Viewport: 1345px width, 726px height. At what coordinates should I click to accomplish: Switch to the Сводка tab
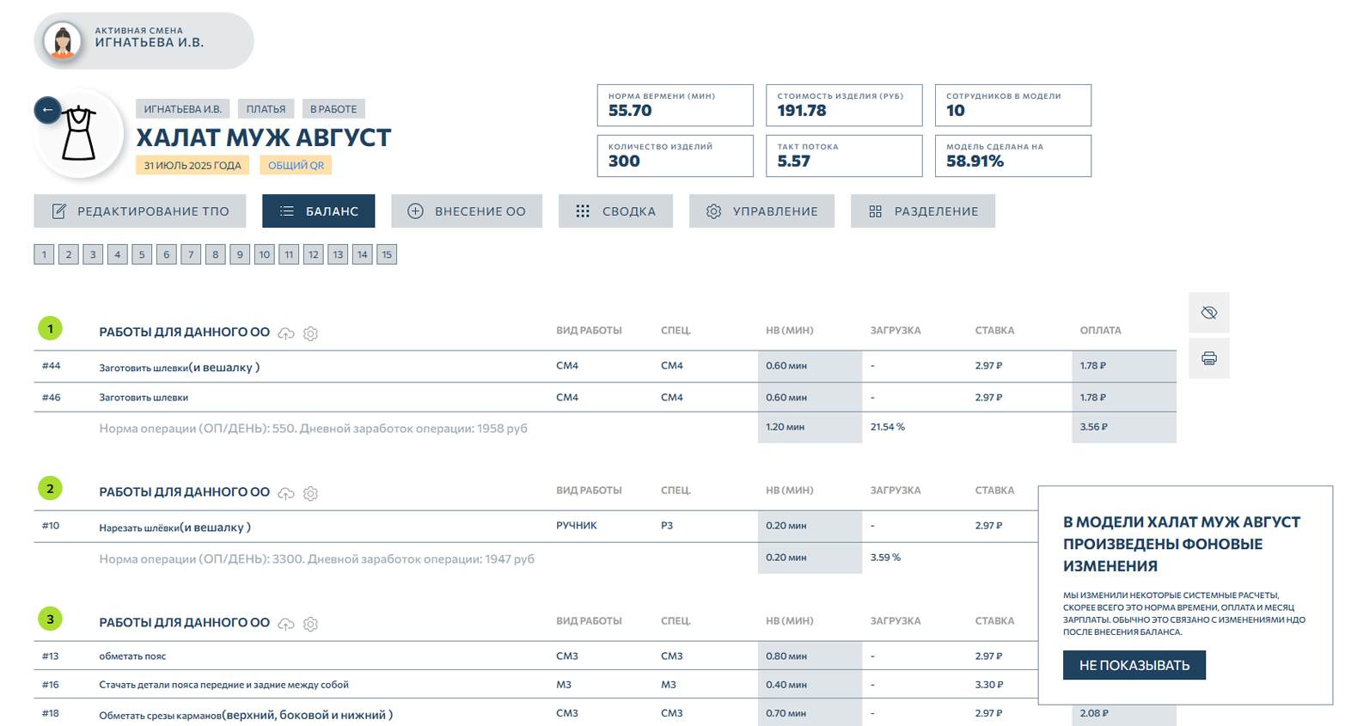[615, 211]
